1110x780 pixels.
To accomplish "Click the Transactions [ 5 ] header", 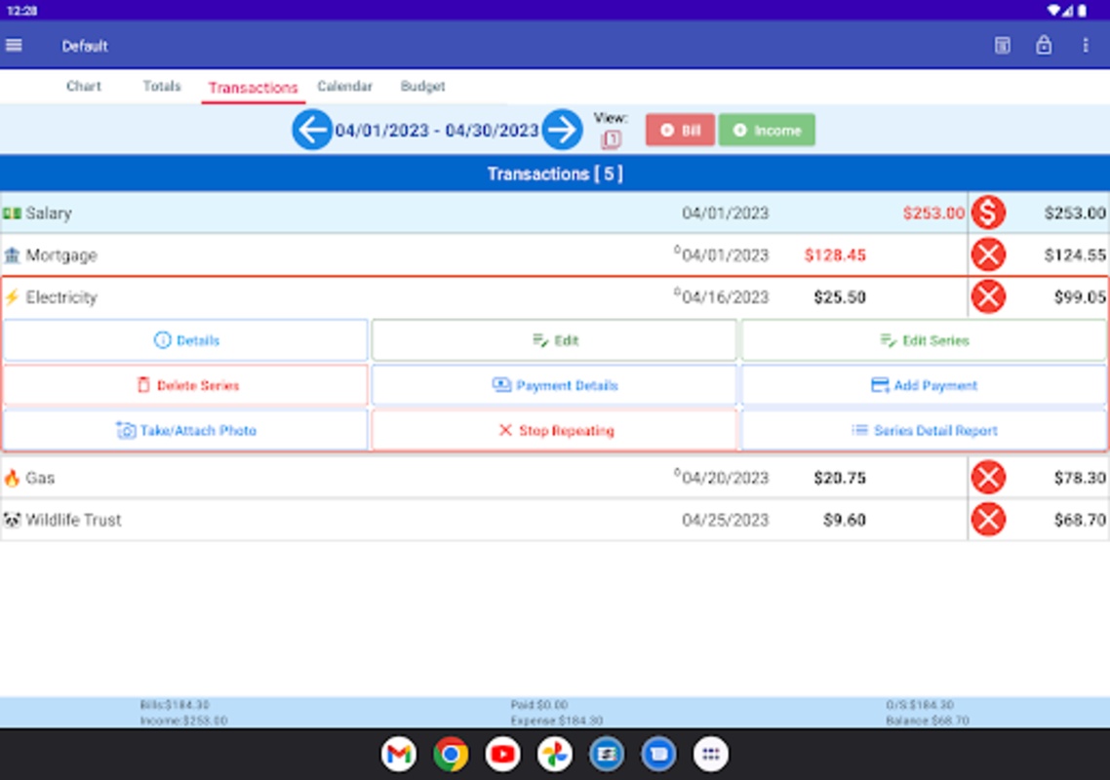I will [x=555, y=175].
